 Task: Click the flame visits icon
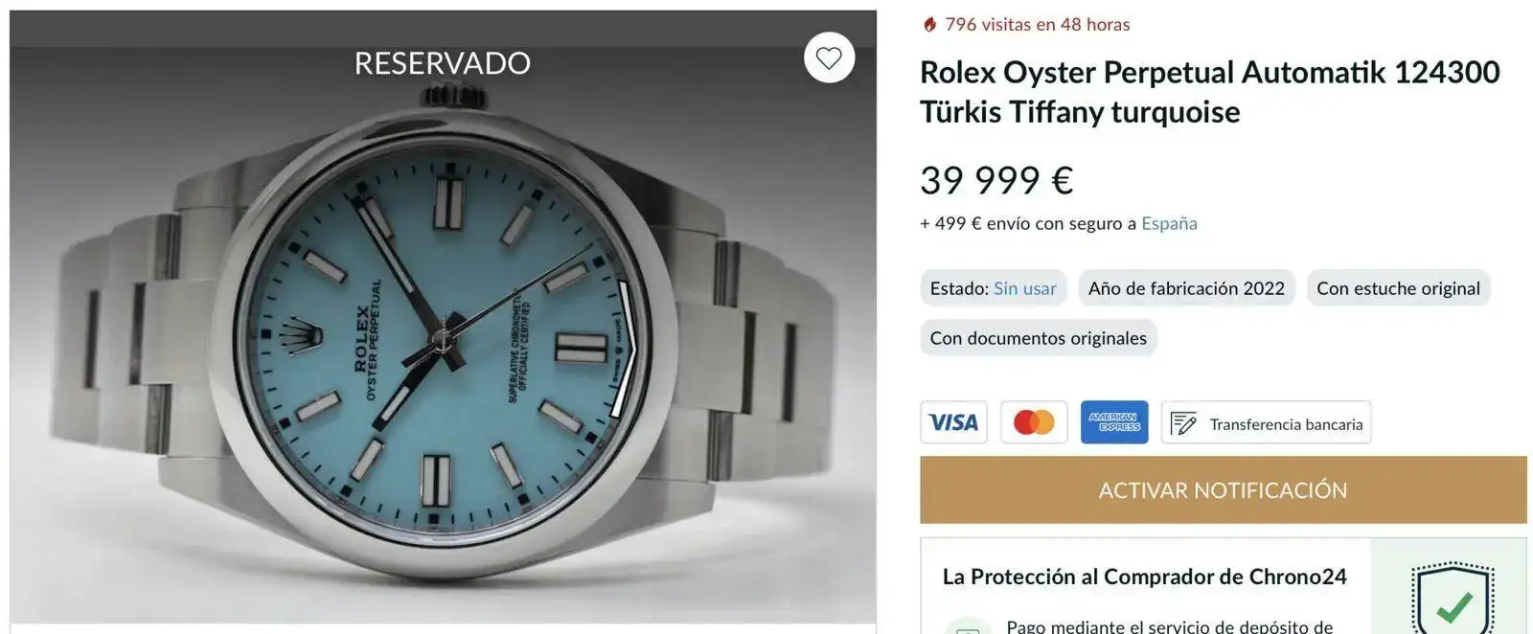(929, 25)
